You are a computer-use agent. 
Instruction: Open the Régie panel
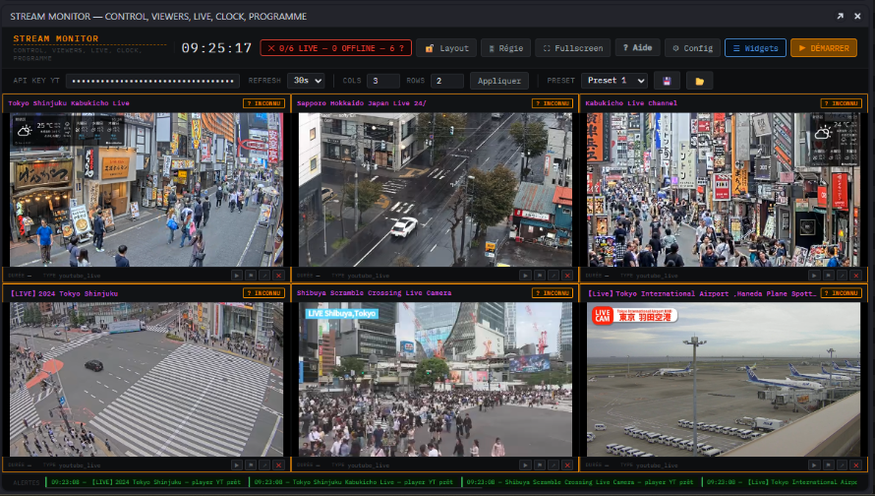(x=506, y=48)
